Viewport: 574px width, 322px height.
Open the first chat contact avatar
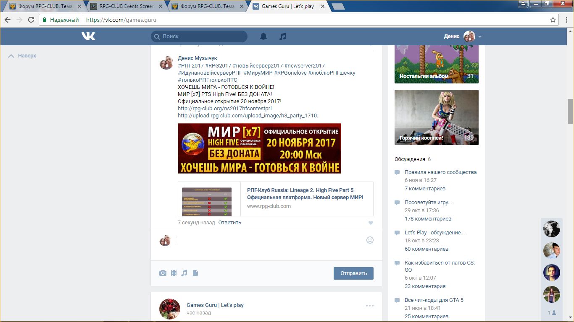tap(551, 229)
